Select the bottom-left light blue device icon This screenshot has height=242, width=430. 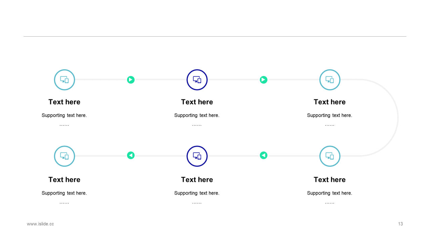[64, 156]
